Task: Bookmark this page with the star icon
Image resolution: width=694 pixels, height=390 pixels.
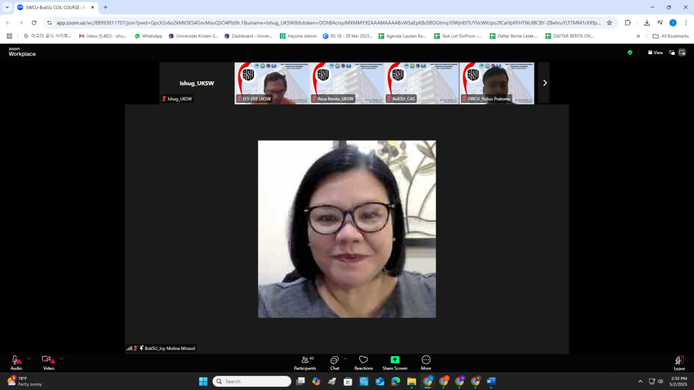Action: pos(609,22)
